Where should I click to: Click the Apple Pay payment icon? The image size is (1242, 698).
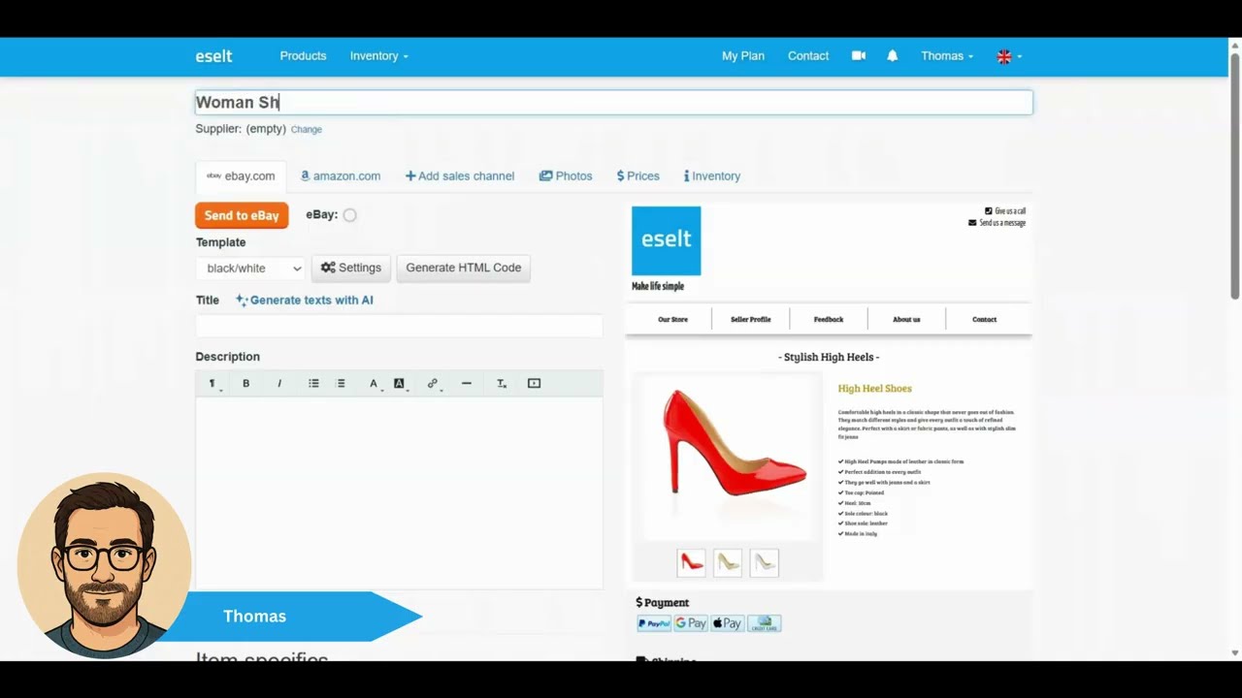[x=727, y=623]
